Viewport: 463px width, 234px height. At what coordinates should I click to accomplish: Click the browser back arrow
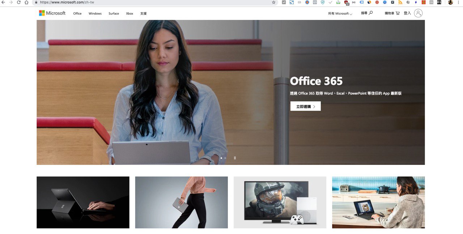pyautogui.click(x=3, y=2)
